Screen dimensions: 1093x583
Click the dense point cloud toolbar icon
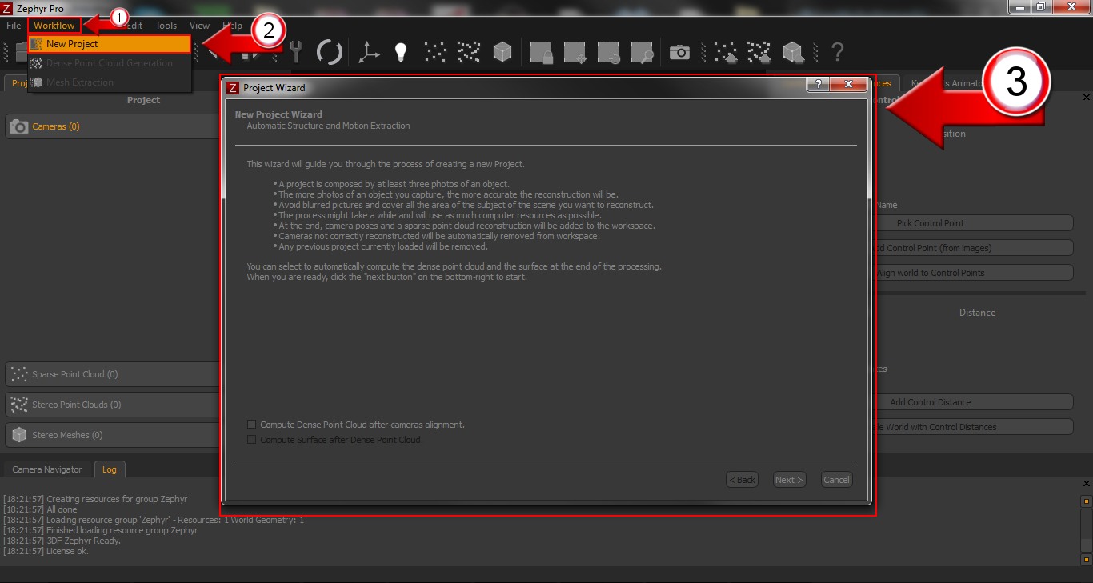(x=469, y=52)
